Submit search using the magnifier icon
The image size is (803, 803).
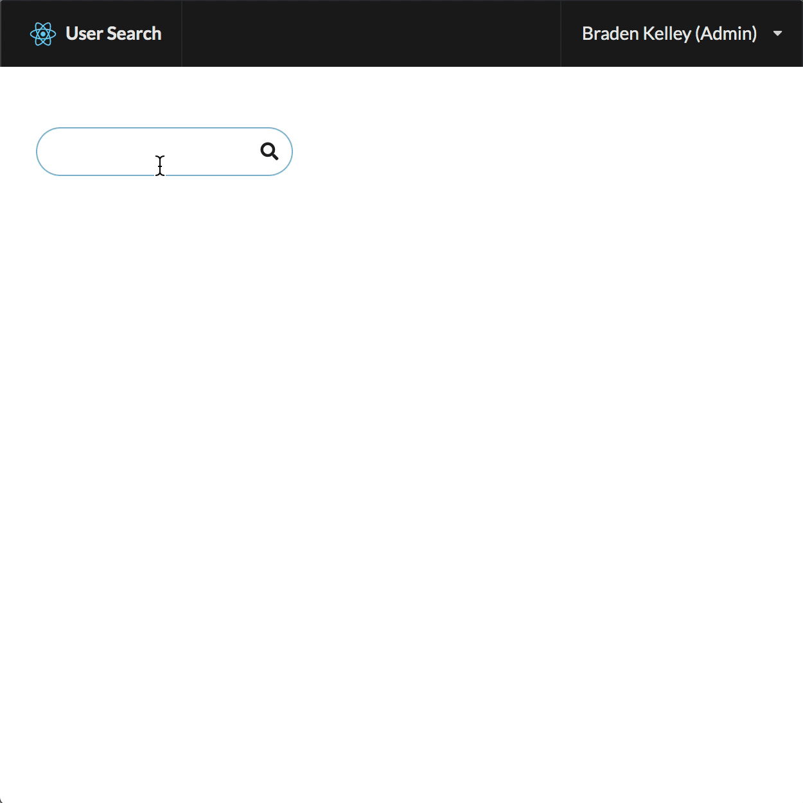pyautogui.click(x=269, y=152)
